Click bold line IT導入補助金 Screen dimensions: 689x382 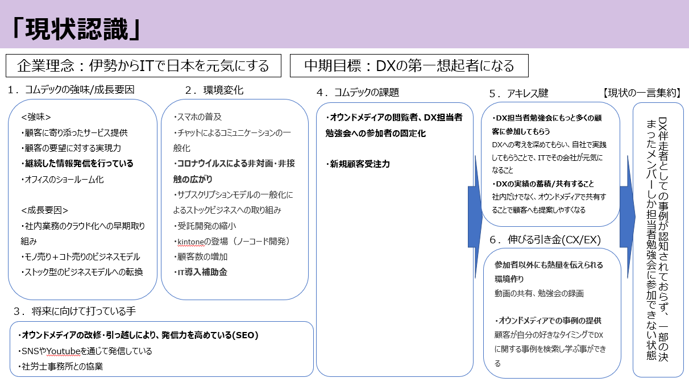tap(200, 272)
